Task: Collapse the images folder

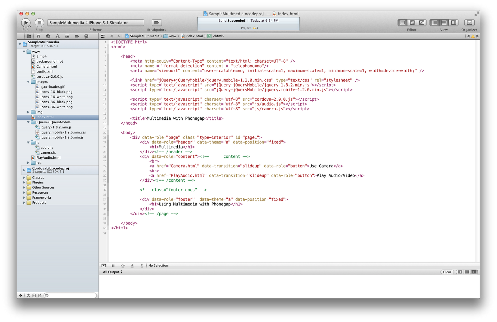Action: (x=28, y=82)
